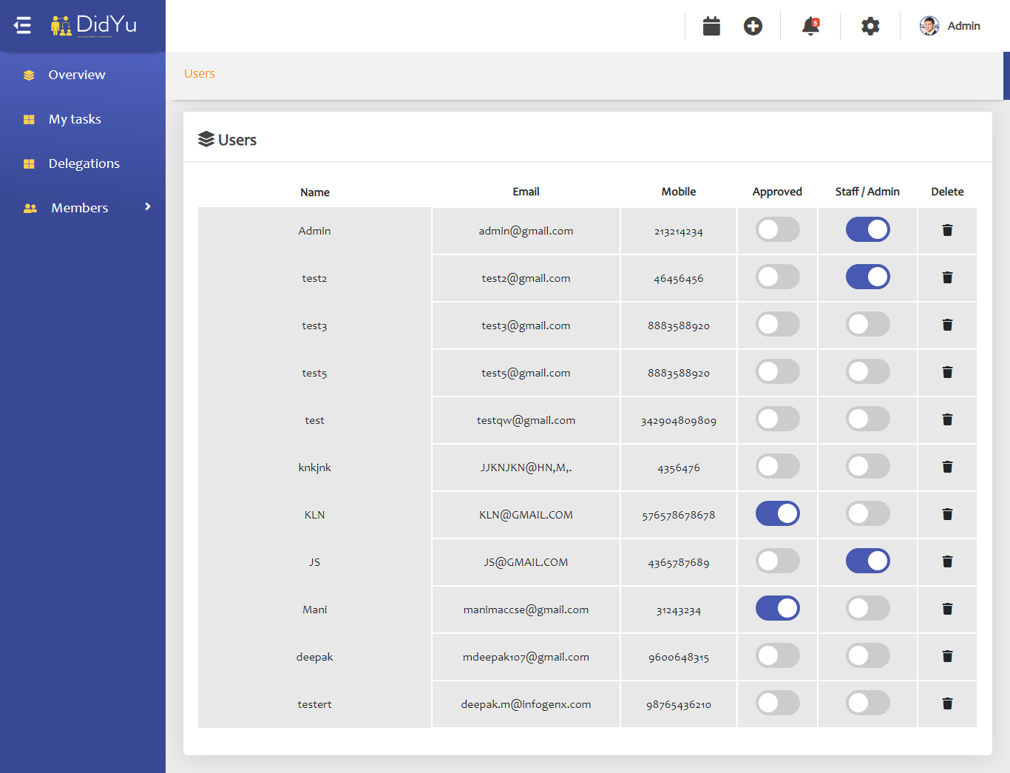Delete user testert with trash icon

point(947,703)
